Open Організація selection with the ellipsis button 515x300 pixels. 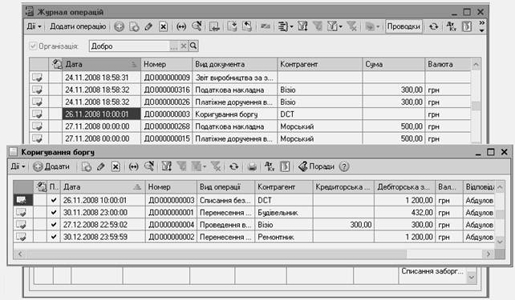174,46
